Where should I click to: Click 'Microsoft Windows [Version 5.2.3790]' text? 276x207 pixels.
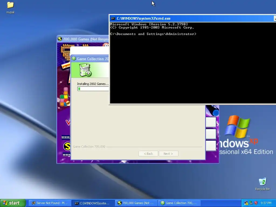tap(149, 24)
